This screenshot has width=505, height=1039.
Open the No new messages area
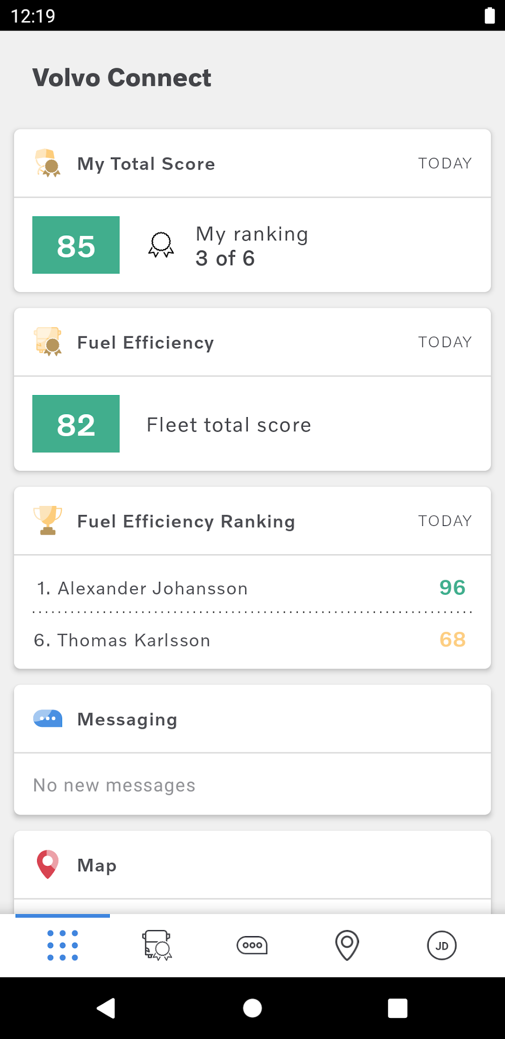pos(114,785)
